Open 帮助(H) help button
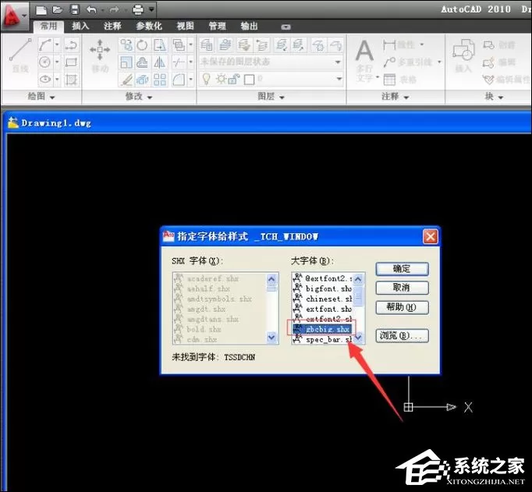The width and height of the screenshot is (532, 492). 402,307
